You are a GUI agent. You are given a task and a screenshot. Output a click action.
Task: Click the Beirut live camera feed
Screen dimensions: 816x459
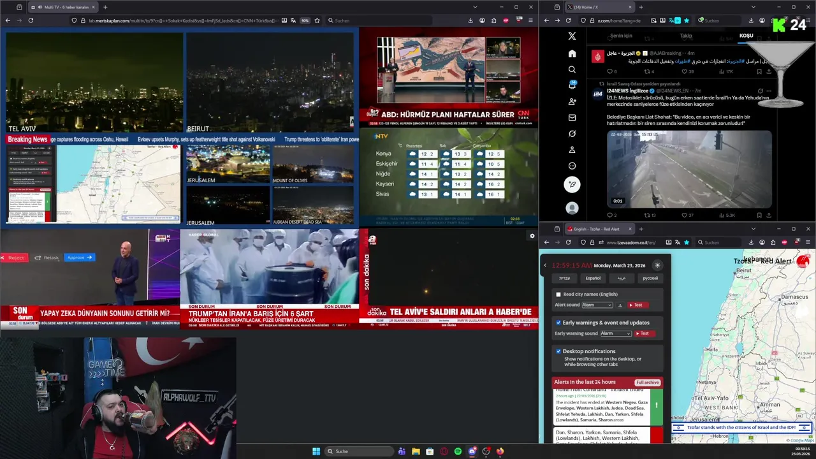coord(270,83)
